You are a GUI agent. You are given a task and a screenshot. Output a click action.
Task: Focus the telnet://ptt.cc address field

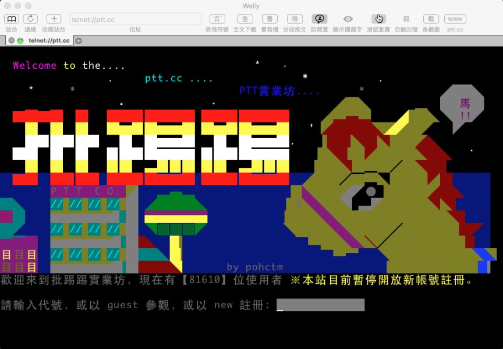[136, 19]
